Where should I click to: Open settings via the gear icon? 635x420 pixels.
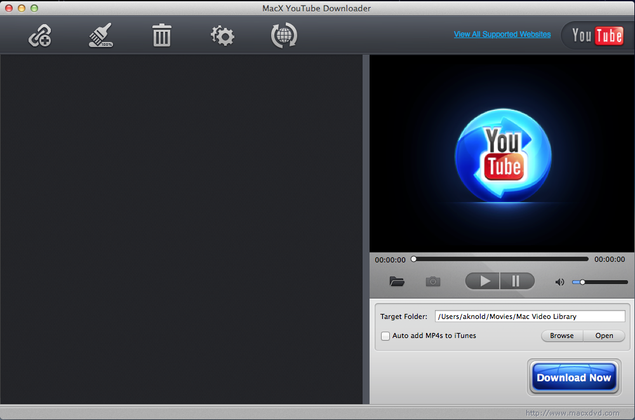pos(222,36)
